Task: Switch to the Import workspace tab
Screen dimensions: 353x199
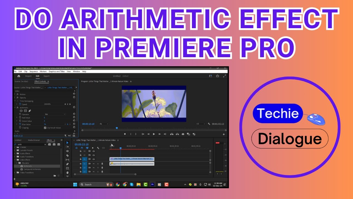Action: tap(28, 76)
